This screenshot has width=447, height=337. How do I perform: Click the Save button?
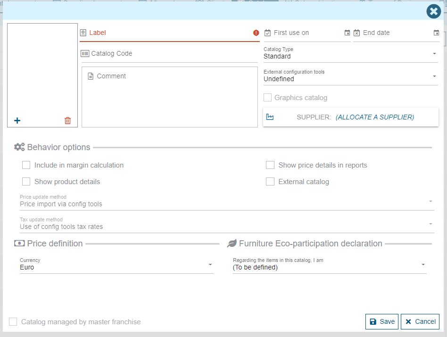382,321
